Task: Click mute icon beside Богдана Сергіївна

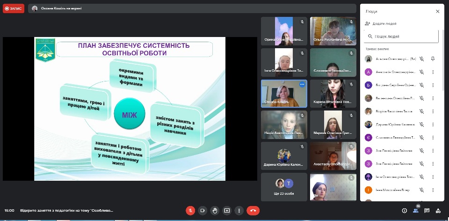Action: [x=421, y=85]
